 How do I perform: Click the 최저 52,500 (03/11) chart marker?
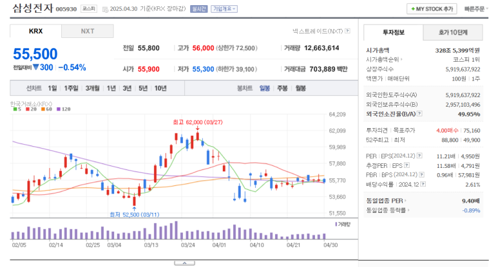coord(135,215)
